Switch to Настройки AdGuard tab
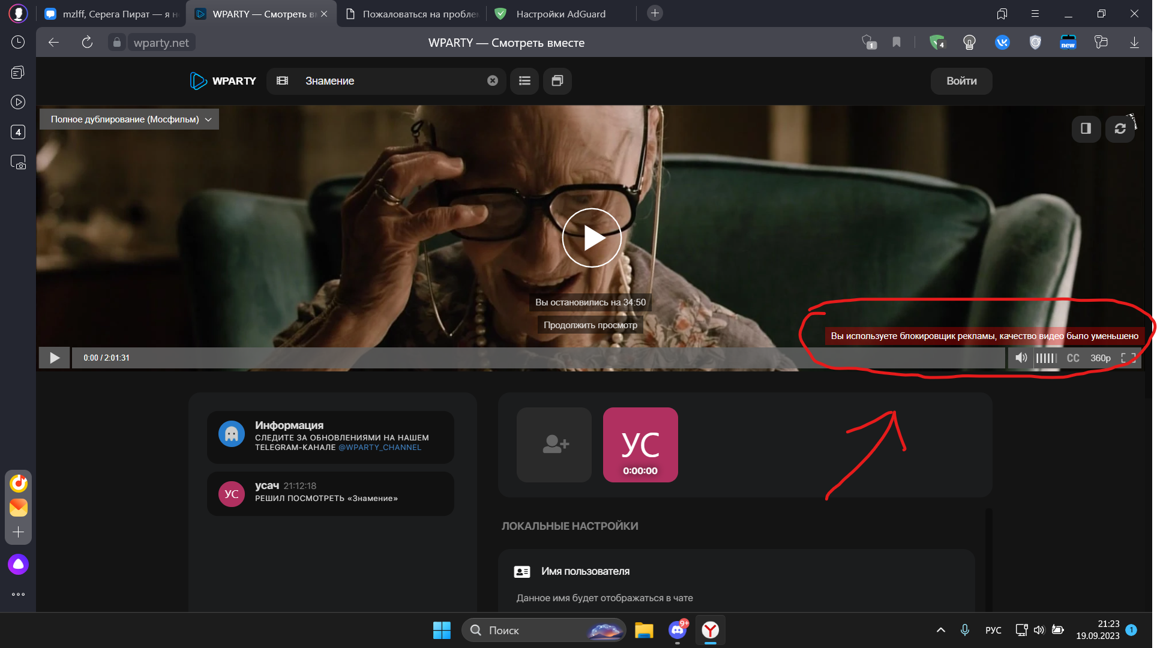Viewport: 1157px width, 648px height. click(x=560, y=14)
